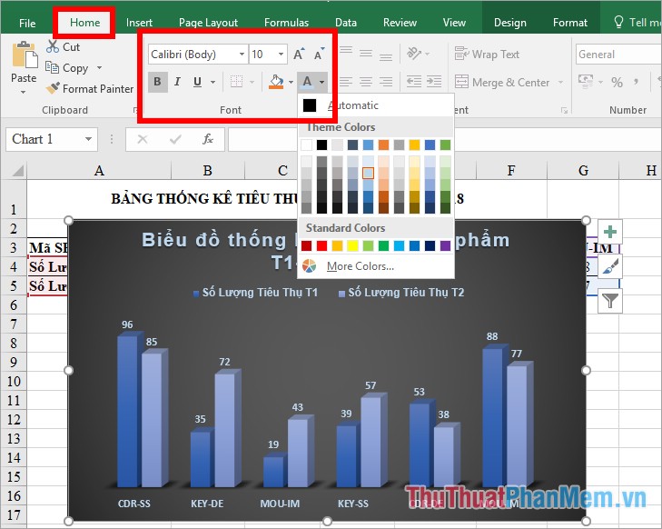Click the Increase Indent icon
The image size is (662, 529).
tap(434, 81)
